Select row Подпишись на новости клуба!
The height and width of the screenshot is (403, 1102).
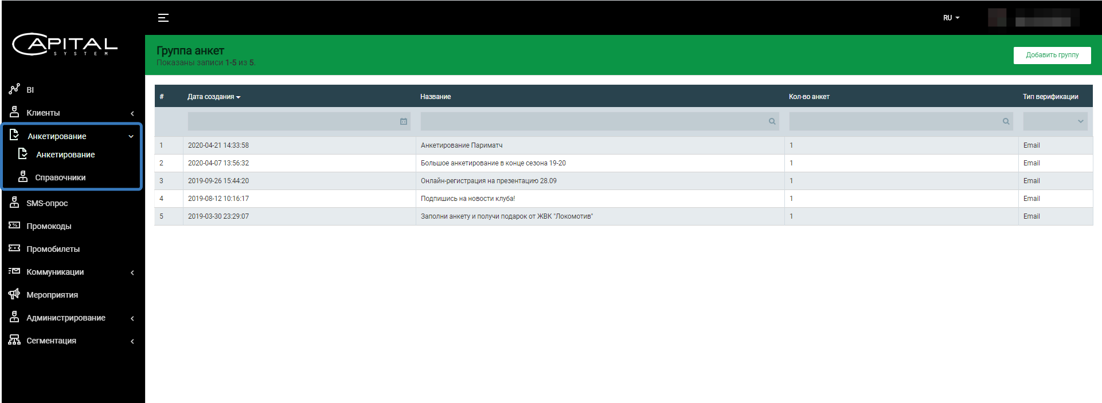click(624, 199)
